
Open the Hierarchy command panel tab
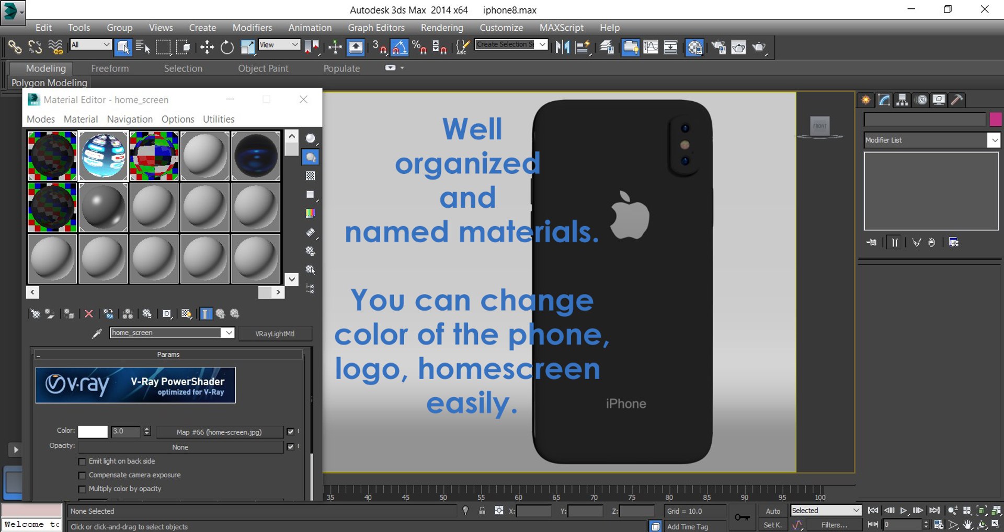tap(902, 100)
